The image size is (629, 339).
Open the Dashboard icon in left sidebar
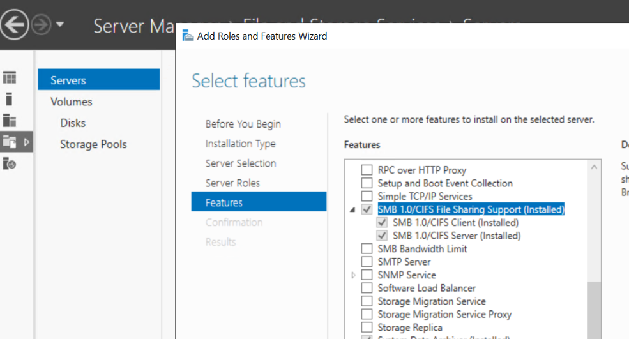click(x=9, y=77)
